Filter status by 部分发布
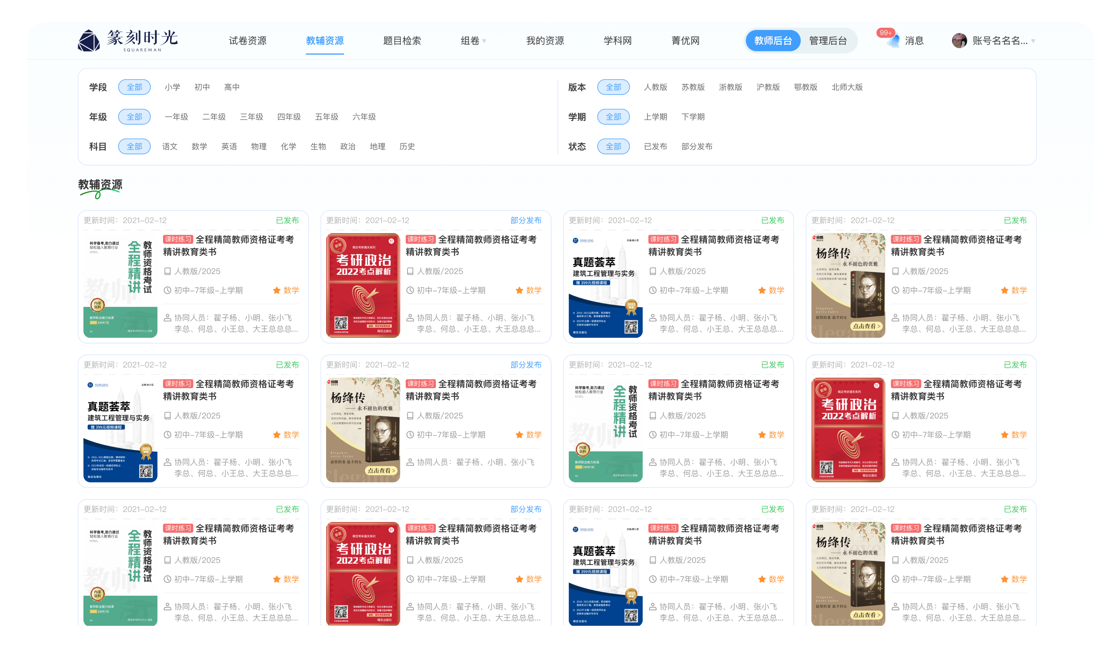Viewport: 1120px width, 654px height. point(697,146)
